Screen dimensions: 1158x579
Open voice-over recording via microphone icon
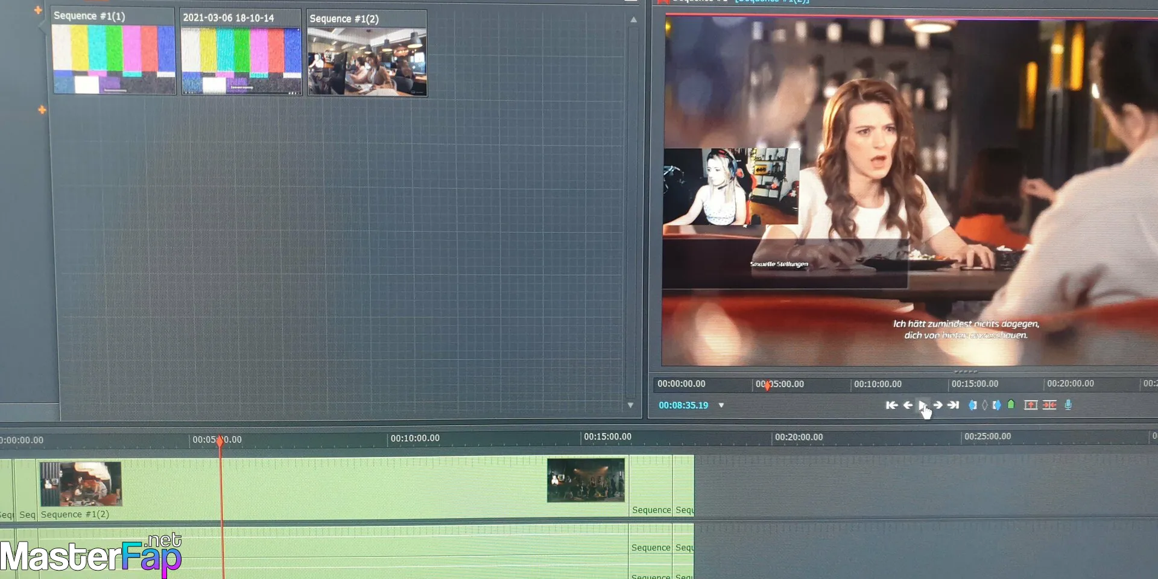pyautogui.click(x=1068, y=405)
